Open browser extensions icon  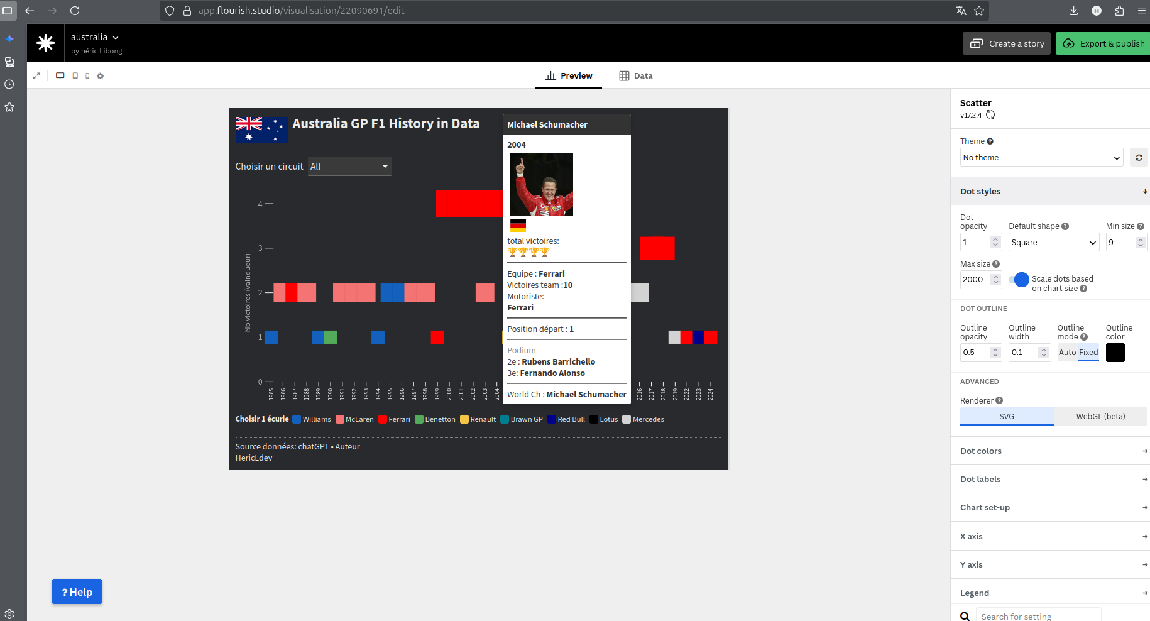pyautogui.click(x=1119, y=11)
